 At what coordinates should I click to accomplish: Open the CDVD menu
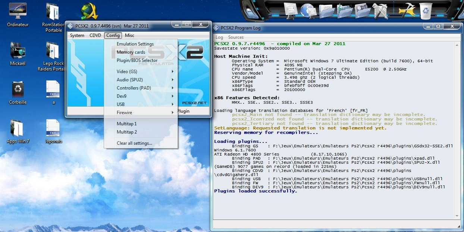95,35
